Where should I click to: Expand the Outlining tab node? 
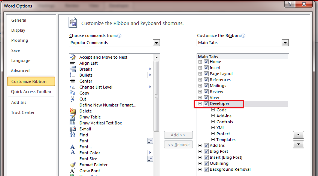[200, 163]
